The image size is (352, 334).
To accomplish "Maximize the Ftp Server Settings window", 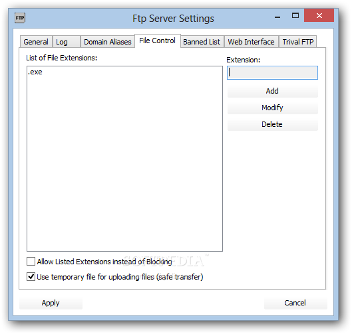I will click(295, 15).
